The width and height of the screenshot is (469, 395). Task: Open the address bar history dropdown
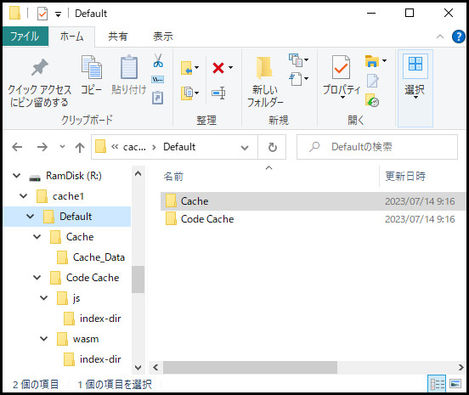(245, 147)
